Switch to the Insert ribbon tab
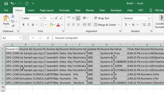Image resolution: width=164 pixels, height=92 pixels. (31, 10)
